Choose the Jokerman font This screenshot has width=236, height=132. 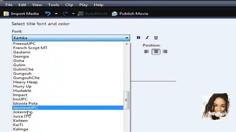pos(67,112)
